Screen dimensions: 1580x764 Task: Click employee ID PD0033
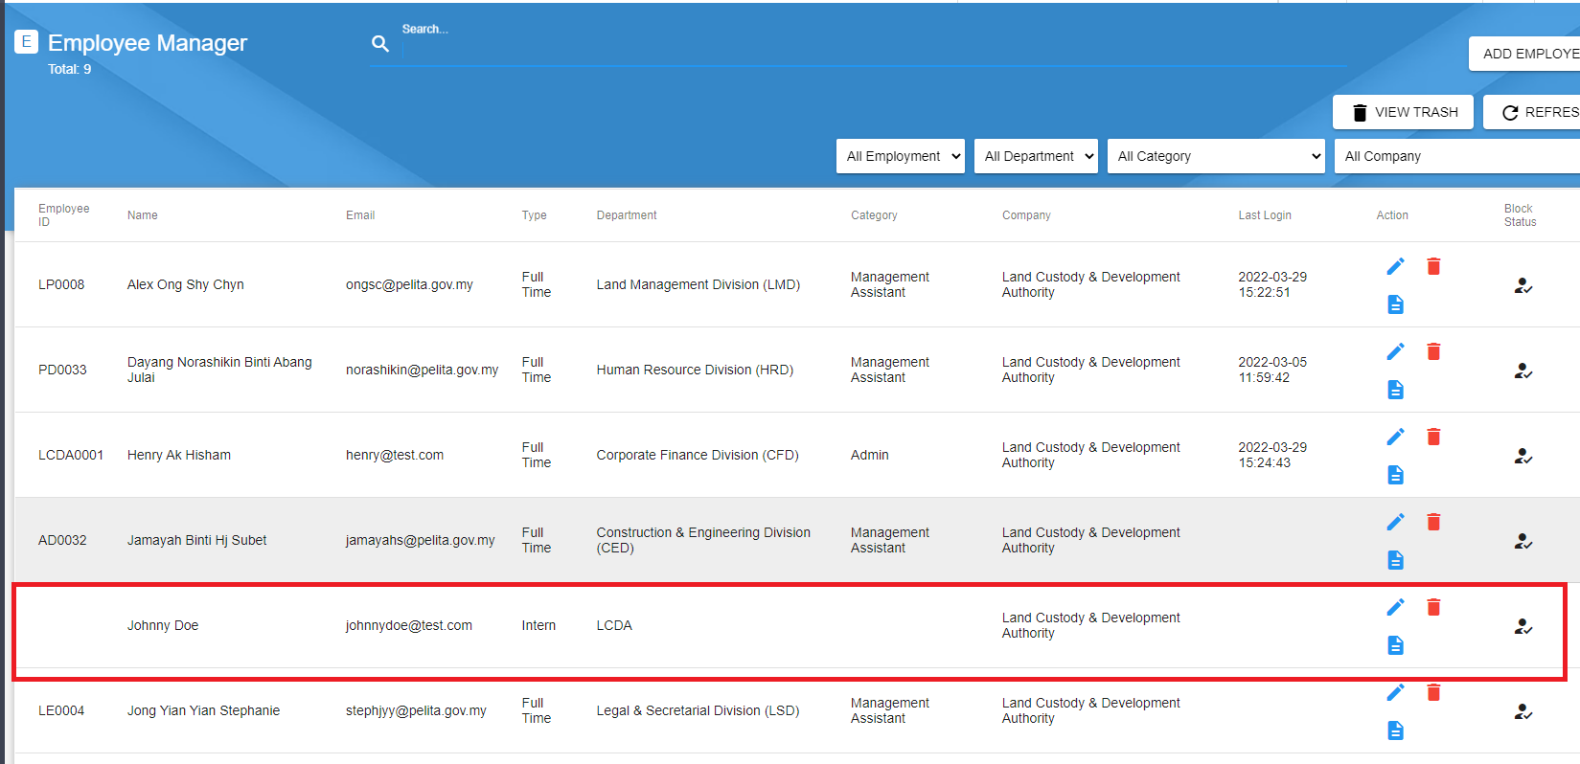62,370
